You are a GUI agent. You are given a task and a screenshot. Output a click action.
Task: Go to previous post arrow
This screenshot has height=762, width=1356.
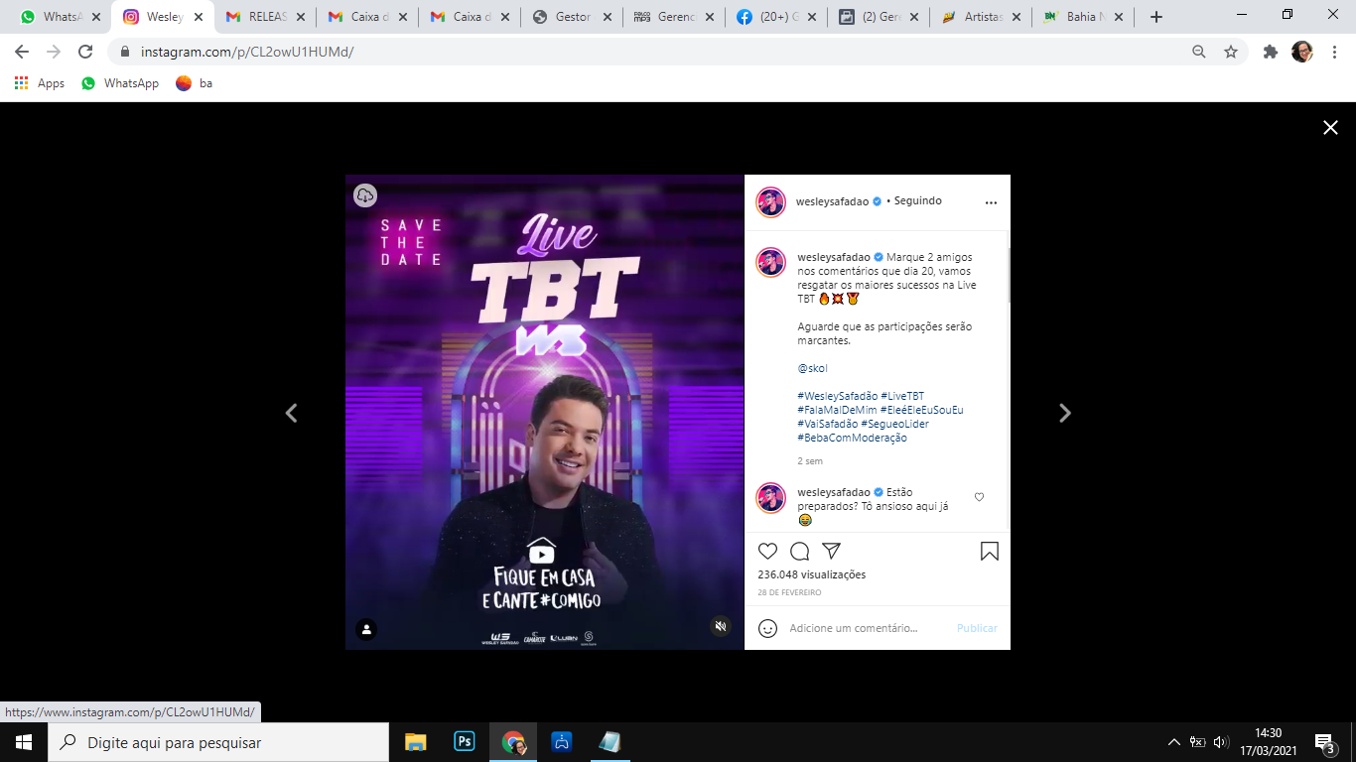pos(291,413)
